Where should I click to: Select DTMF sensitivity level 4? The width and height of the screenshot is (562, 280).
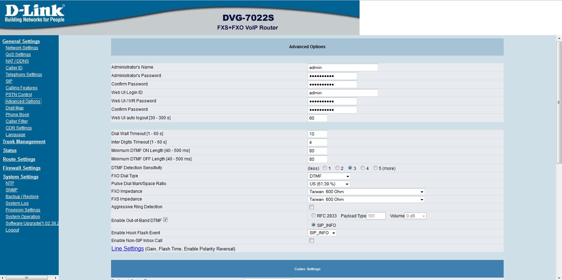363,168
